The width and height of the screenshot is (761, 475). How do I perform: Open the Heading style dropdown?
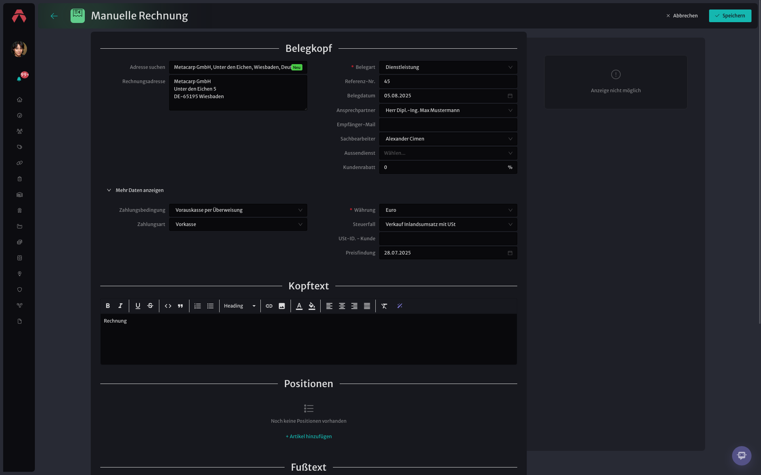(240, 306)
